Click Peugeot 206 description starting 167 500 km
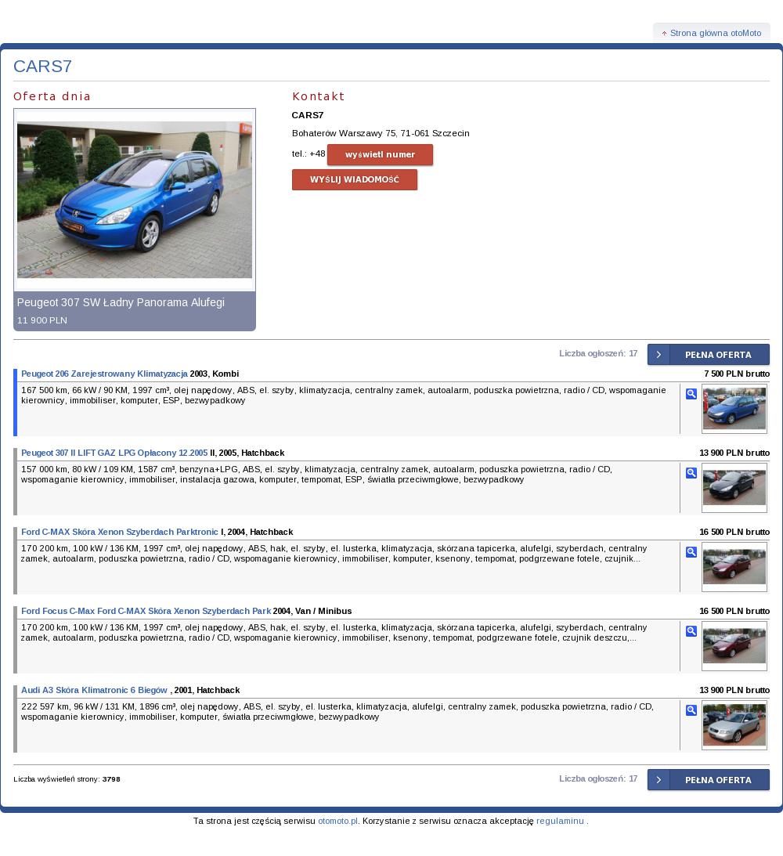Viewport: 783px width, 856px height. point(344,395)
